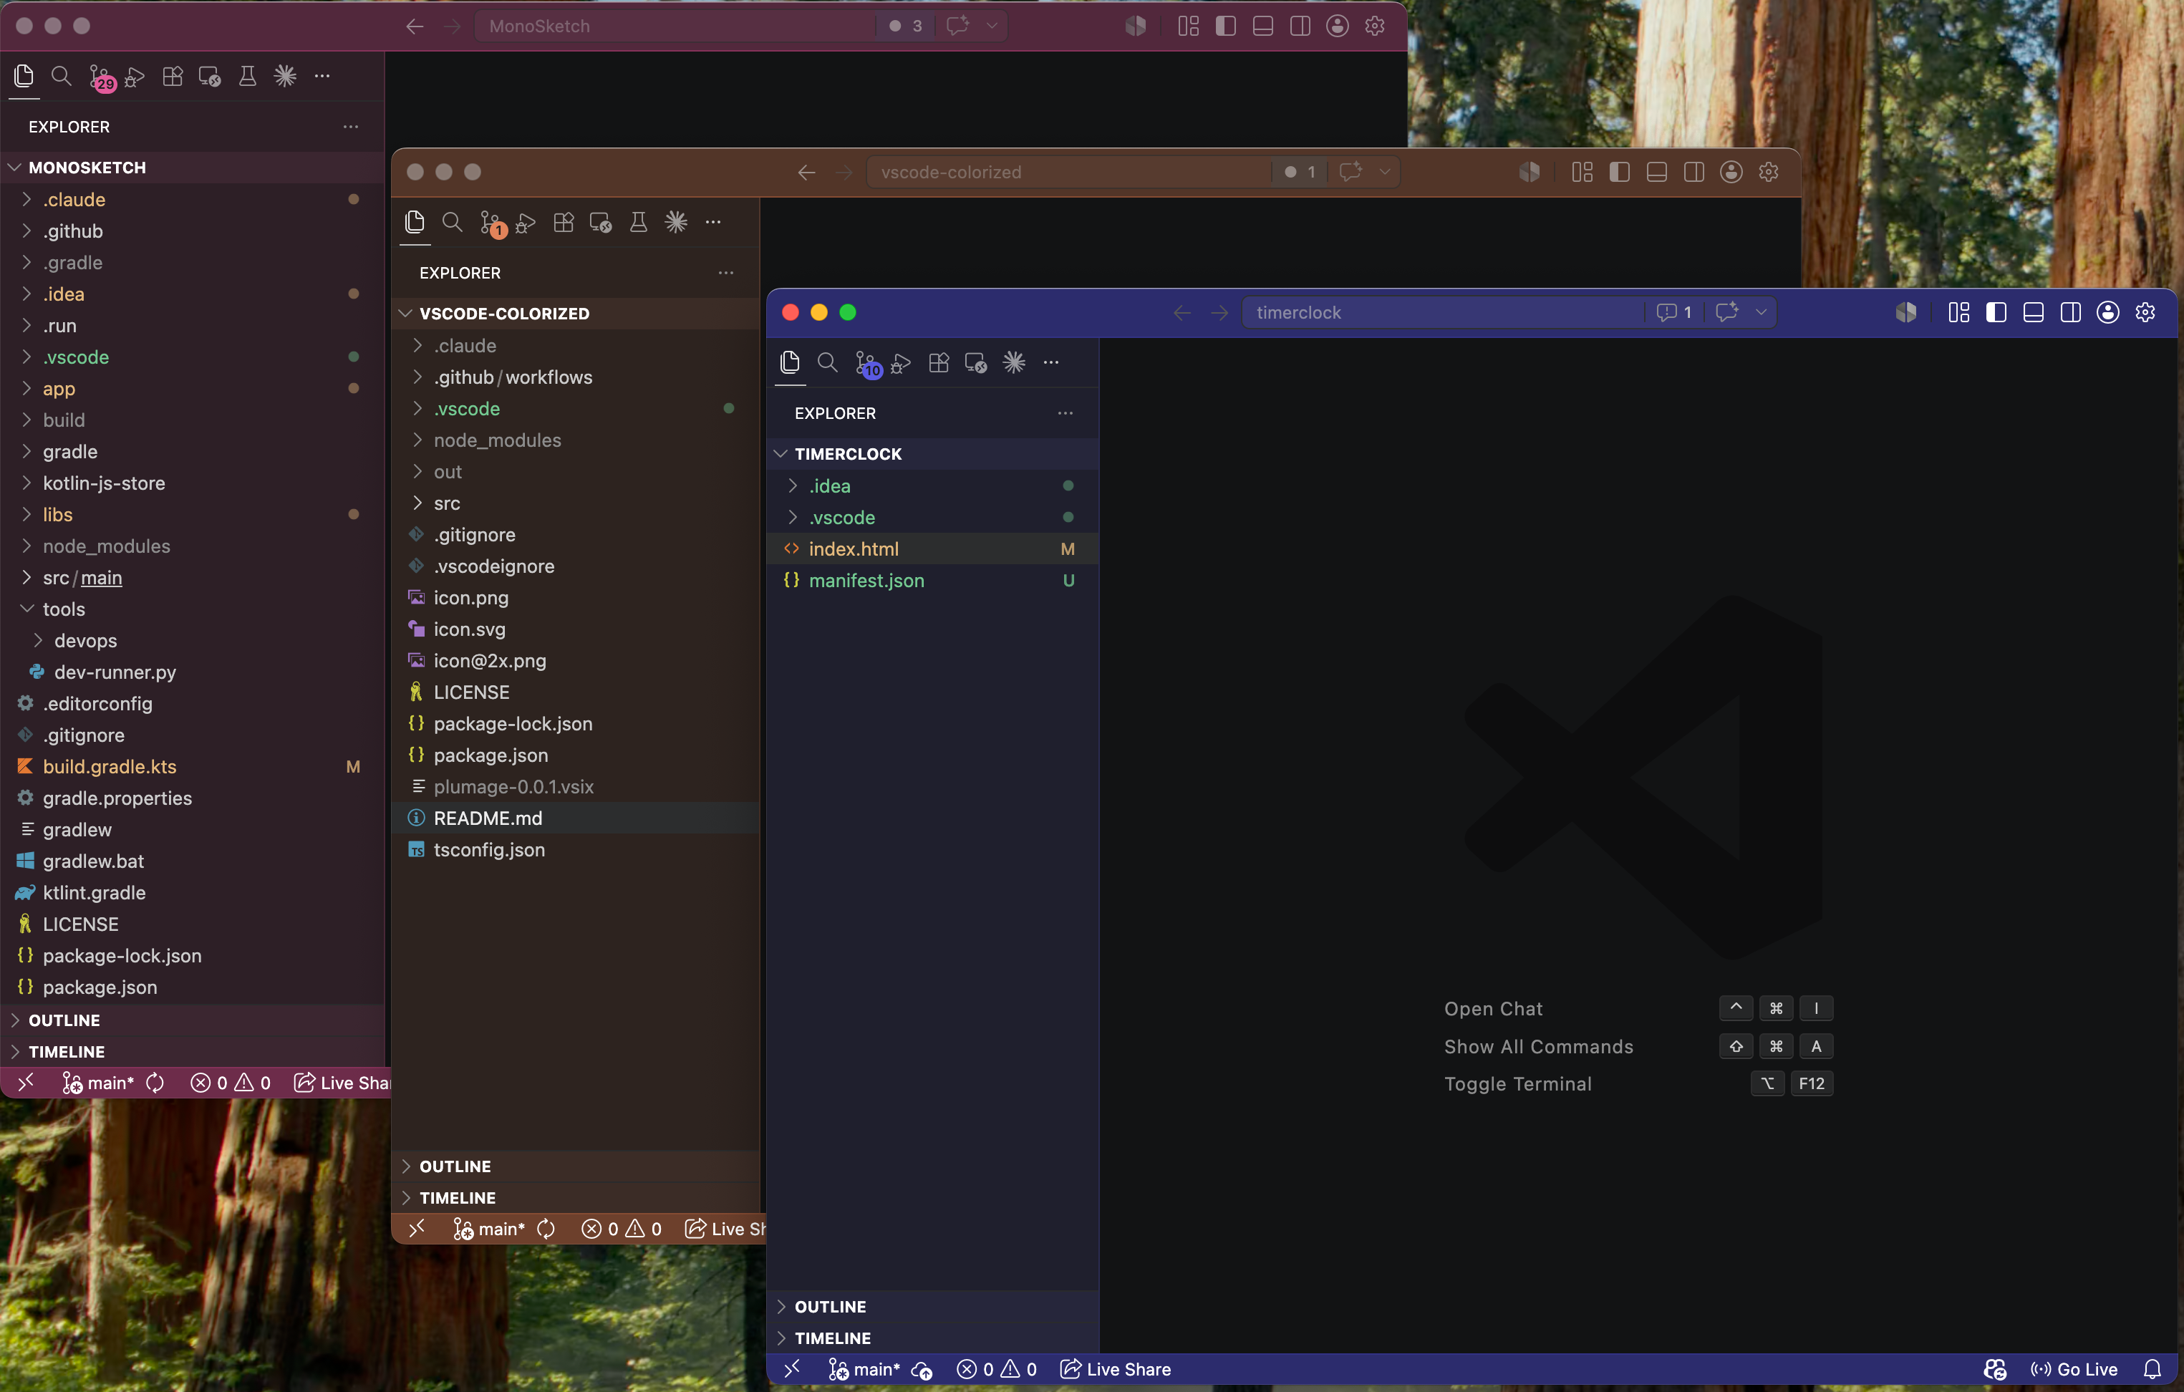This screenshot has width=2184, height=1392.
Task: Open Explorer actions ellipsis in vscode-colorized
Action: [x=725, y=273]
